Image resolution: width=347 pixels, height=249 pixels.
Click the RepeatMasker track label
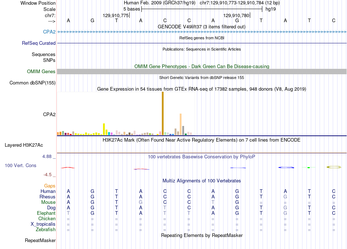pos(40,240)
